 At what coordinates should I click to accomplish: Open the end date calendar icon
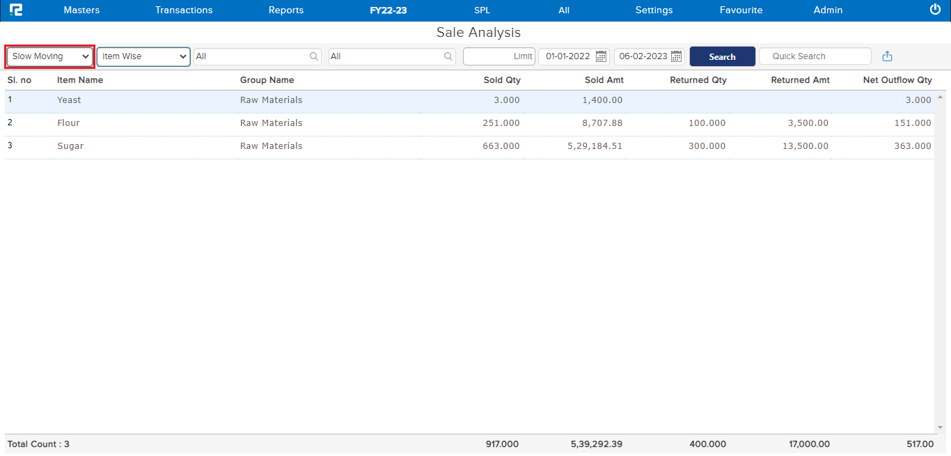coord(676,56)
